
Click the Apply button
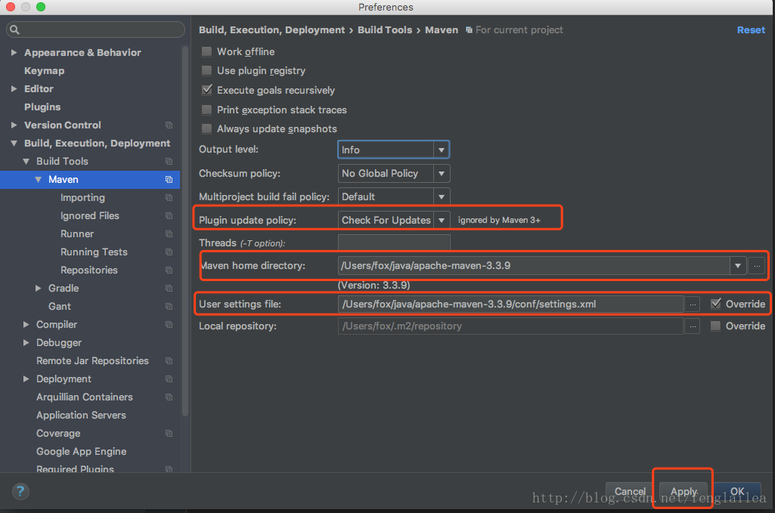(x=684, y=491)
